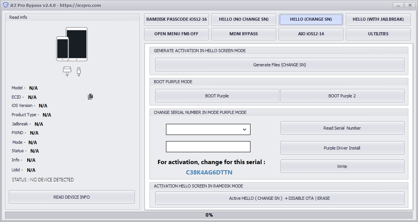
Task: Open the MDM BYPASS section
Action: (244, 34)
